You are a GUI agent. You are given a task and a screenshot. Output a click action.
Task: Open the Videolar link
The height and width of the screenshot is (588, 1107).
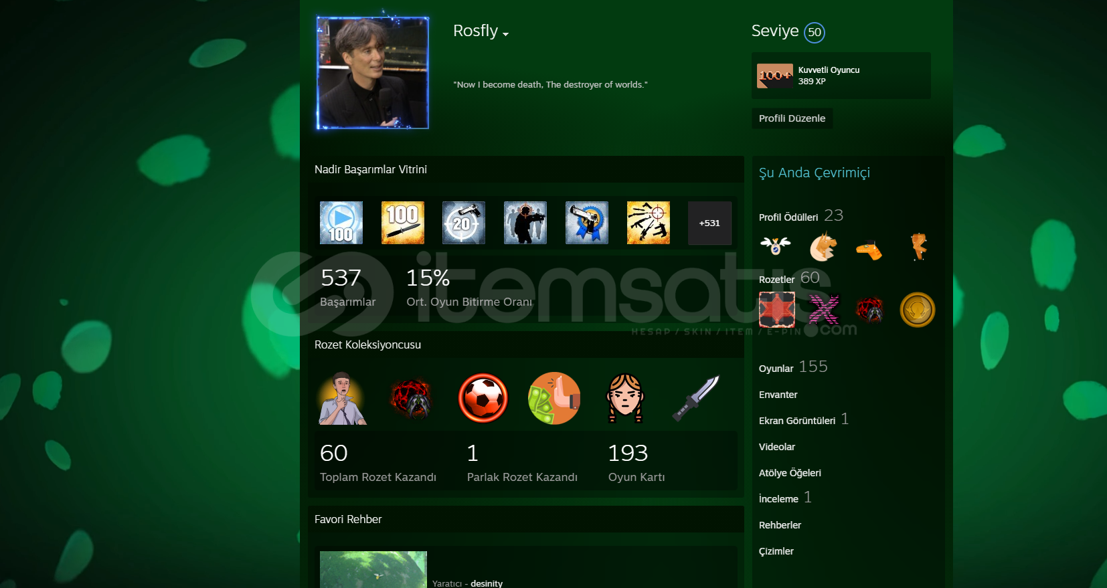[777, 447]
